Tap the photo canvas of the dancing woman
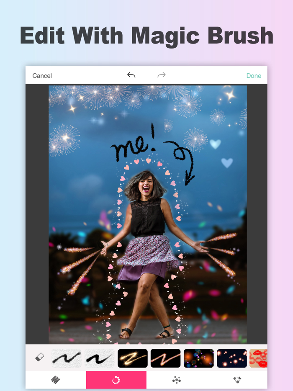The width and height of the screenshot is (293, 391). pos(148,214)
